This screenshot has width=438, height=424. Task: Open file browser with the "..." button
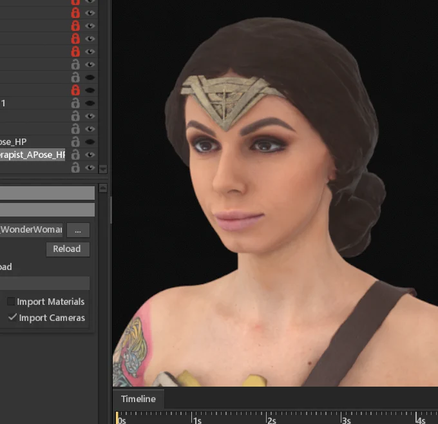(x=78, y=230)
